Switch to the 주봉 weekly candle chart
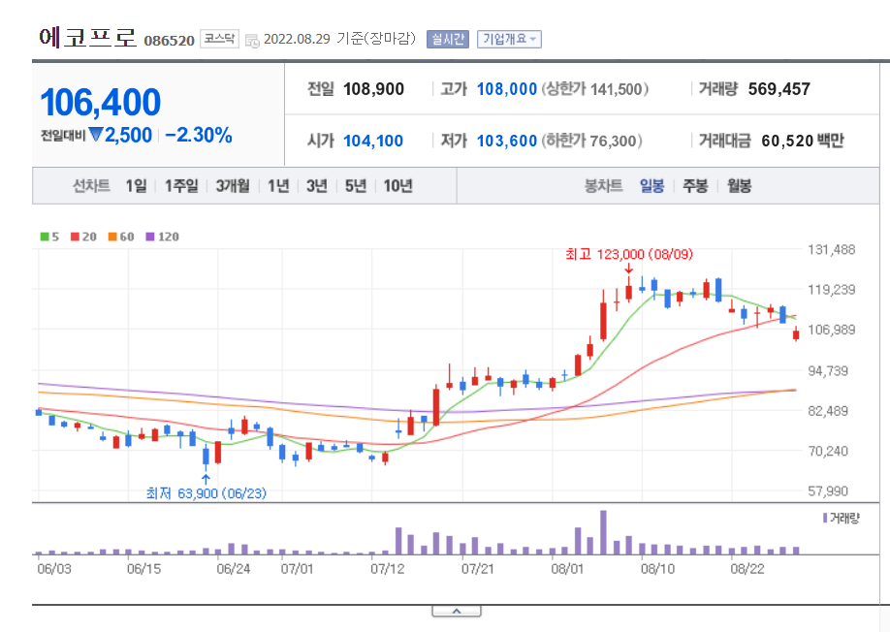 pyautogui.click(x=695, y=185)
